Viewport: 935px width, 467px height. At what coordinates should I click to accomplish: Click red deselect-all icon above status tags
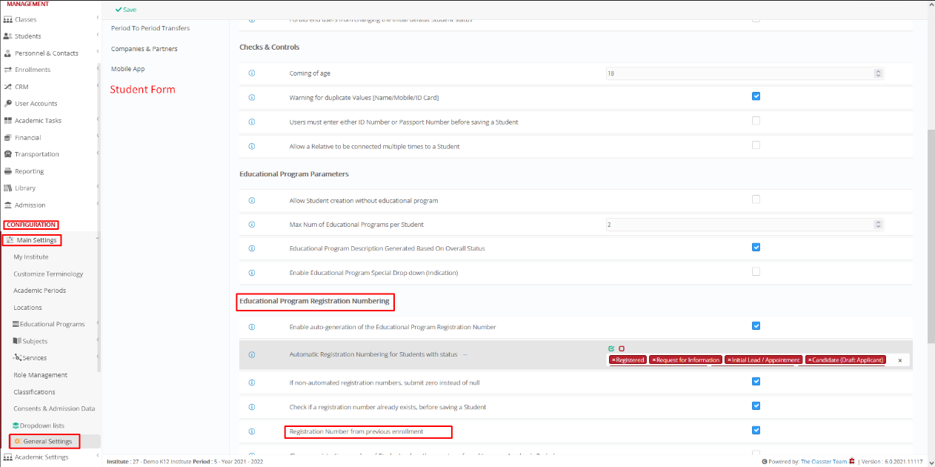(622, 348)
